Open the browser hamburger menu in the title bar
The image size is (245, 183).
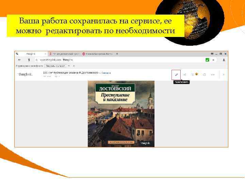[212, 54]
